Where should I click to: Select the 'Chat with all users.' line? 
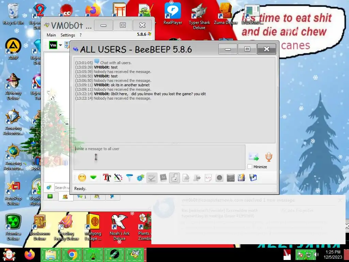116,63
